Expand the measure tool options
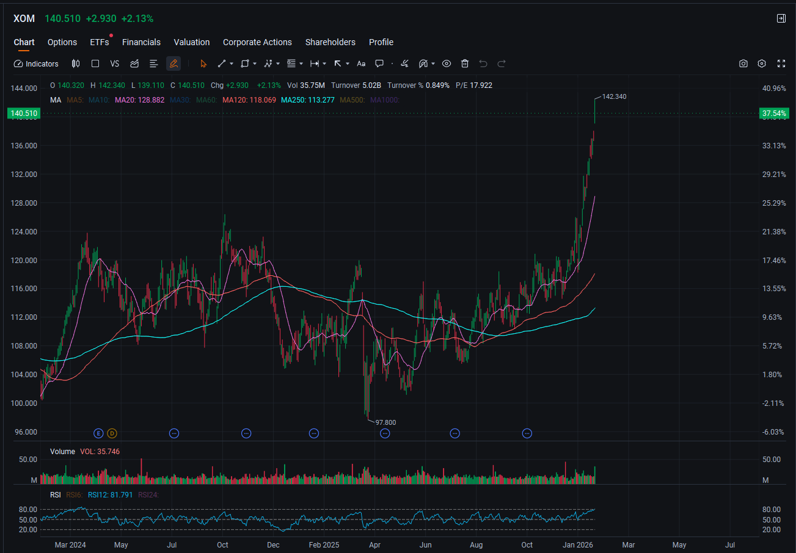Screen dimensions: 796x553 pos(324,63)
